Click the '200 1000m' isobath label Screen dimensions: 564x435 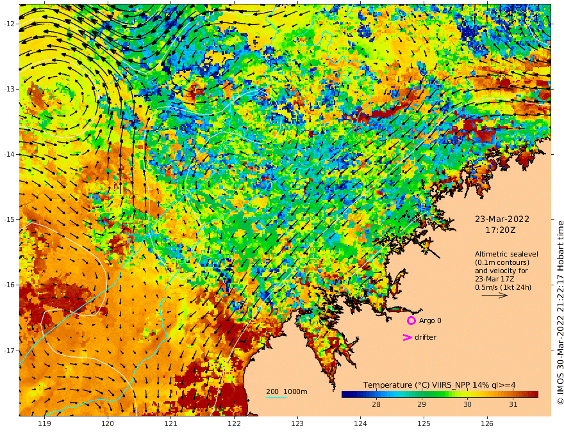286,391
